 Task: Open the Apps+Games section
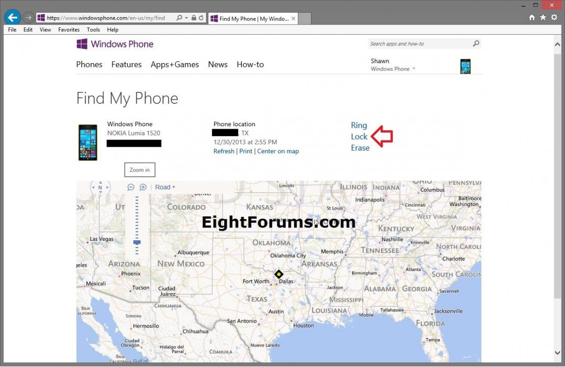(175, 64)
